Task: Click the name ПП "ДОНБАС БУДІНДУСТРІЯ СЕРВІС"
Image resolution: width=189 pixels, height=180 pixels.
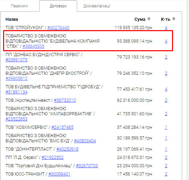Action: (x=43, y=55)
